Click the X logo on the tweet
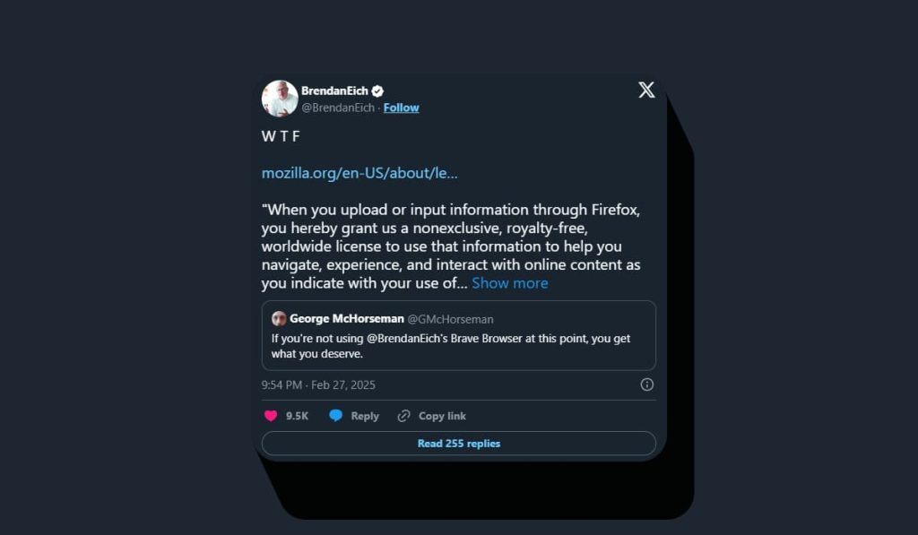 [x=646, y=90]
